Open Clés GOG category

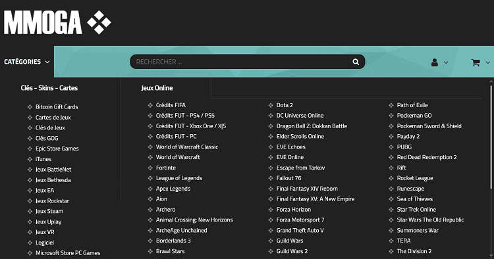[47, 138]
